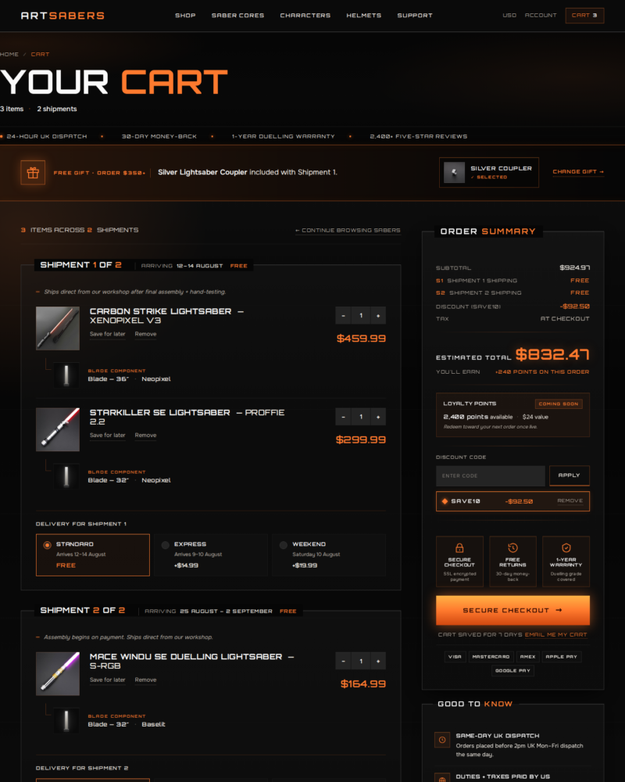Open the Support page

(415, 16)
